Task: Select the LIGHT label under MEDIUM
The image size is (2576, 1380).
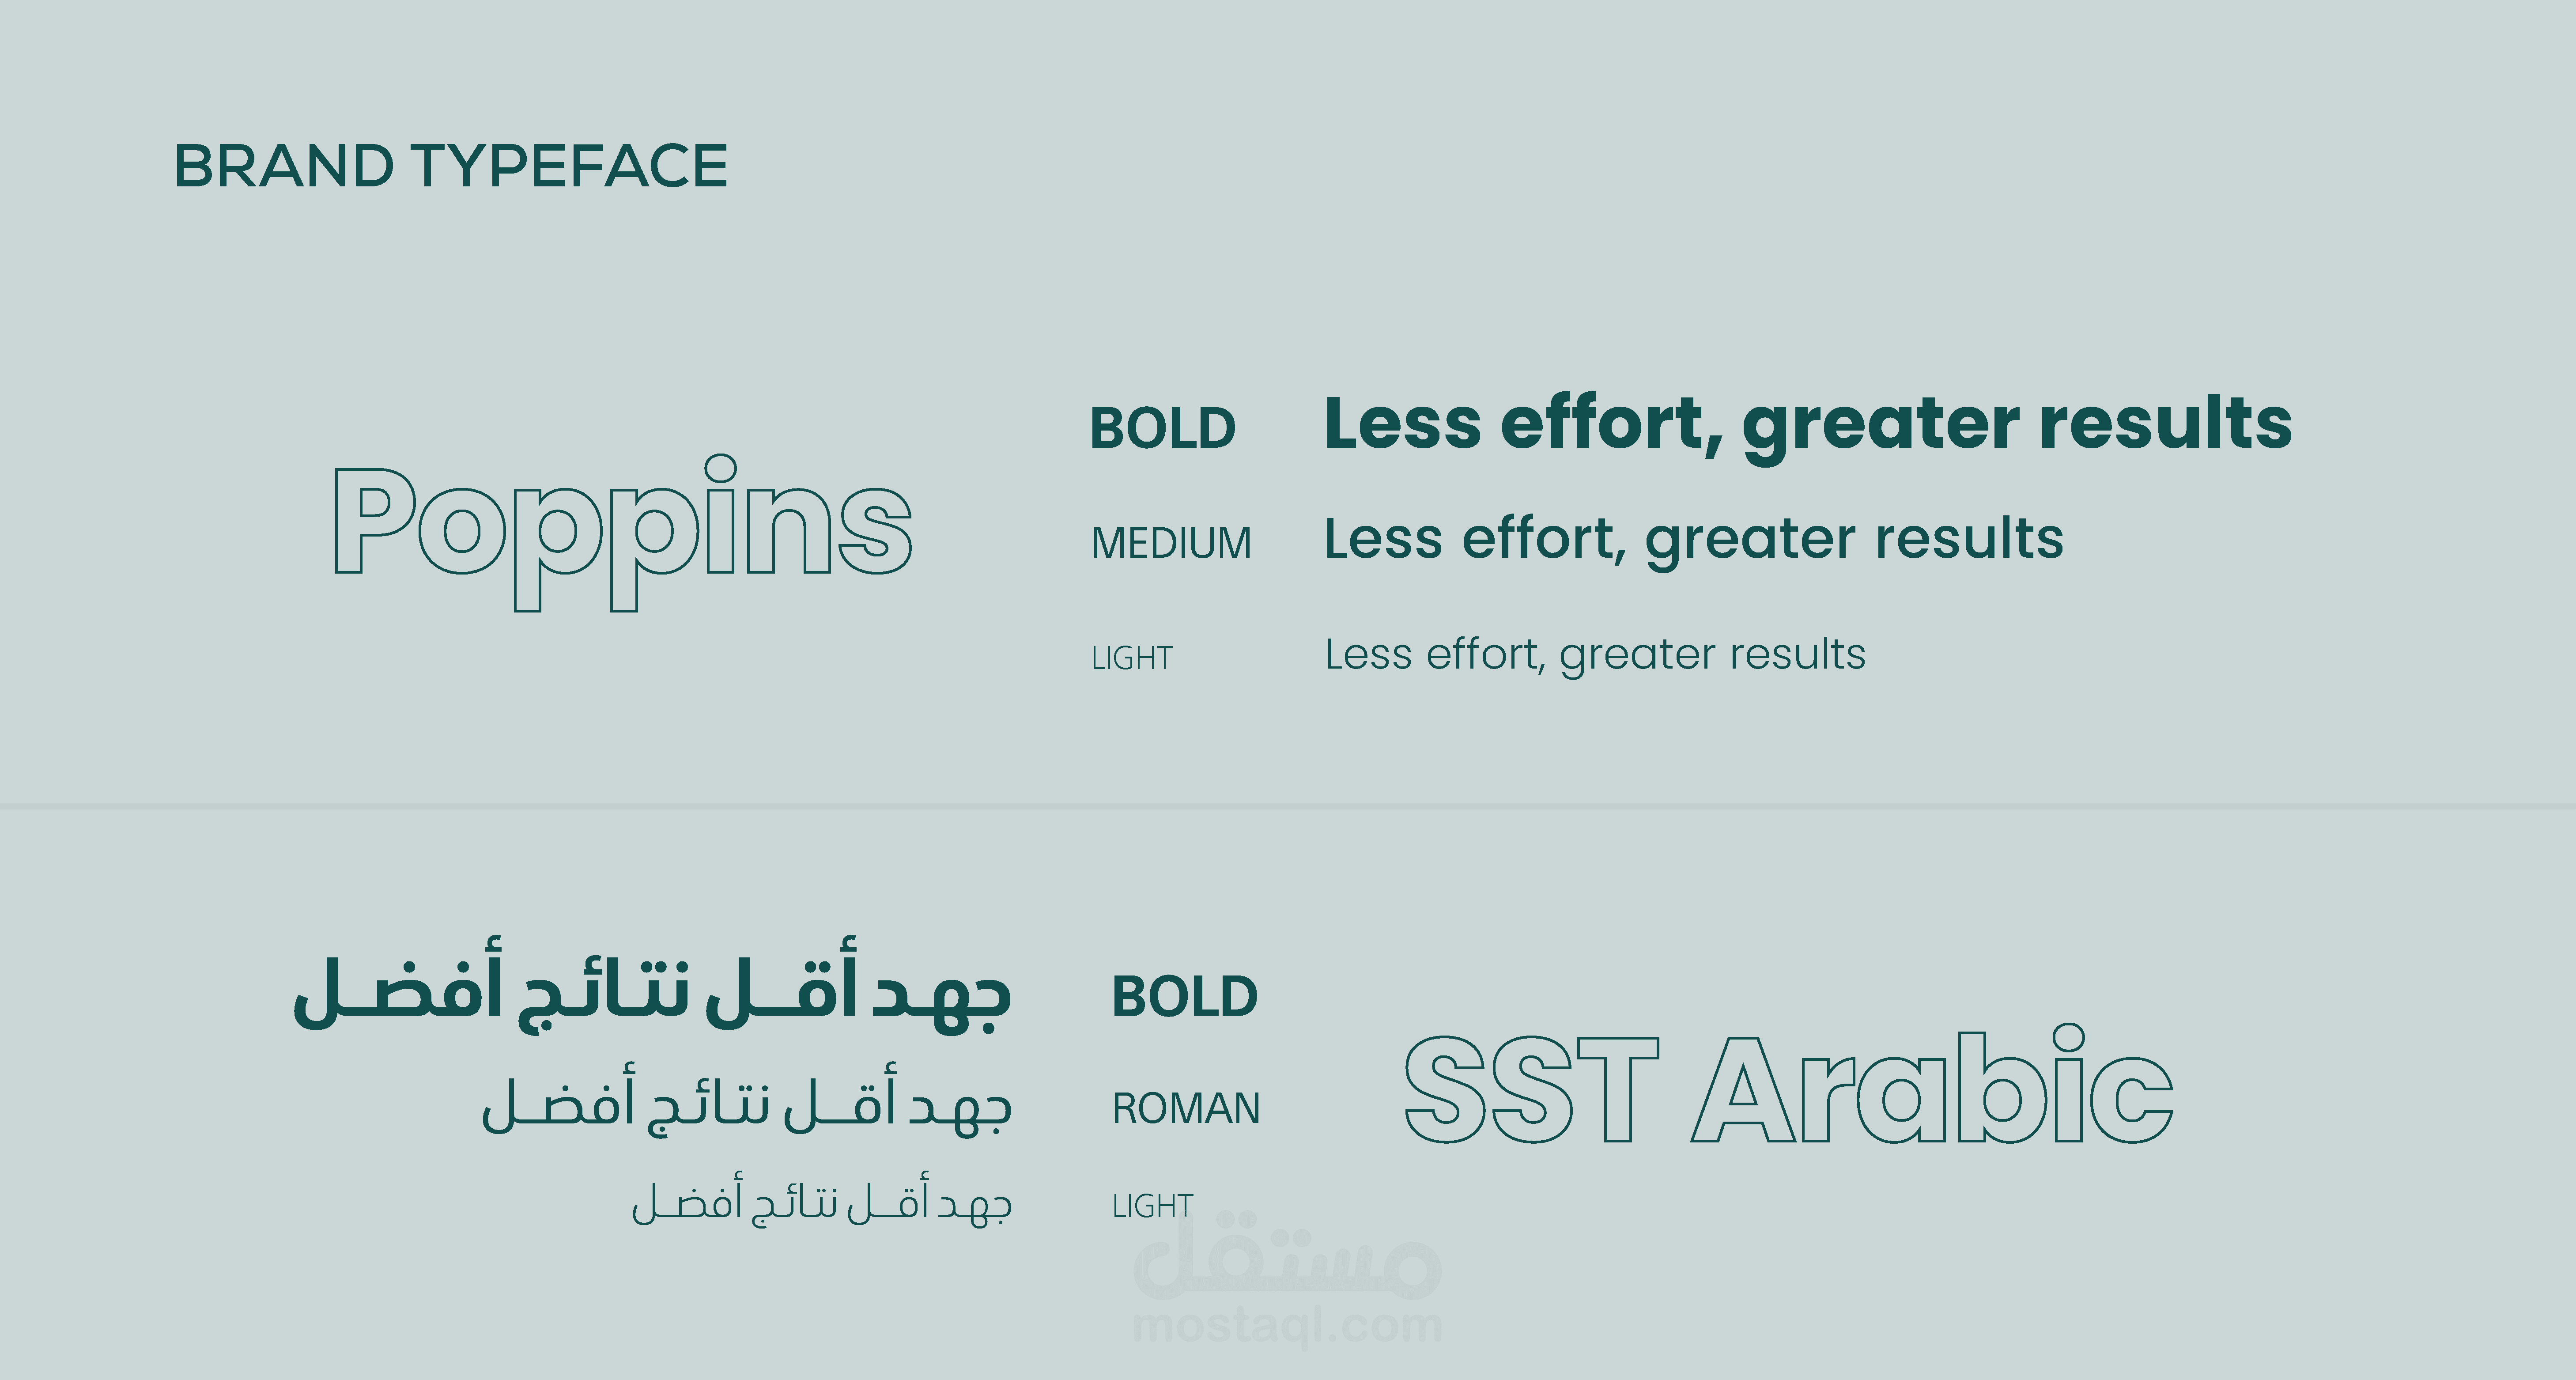Action: click(1131, 658)
